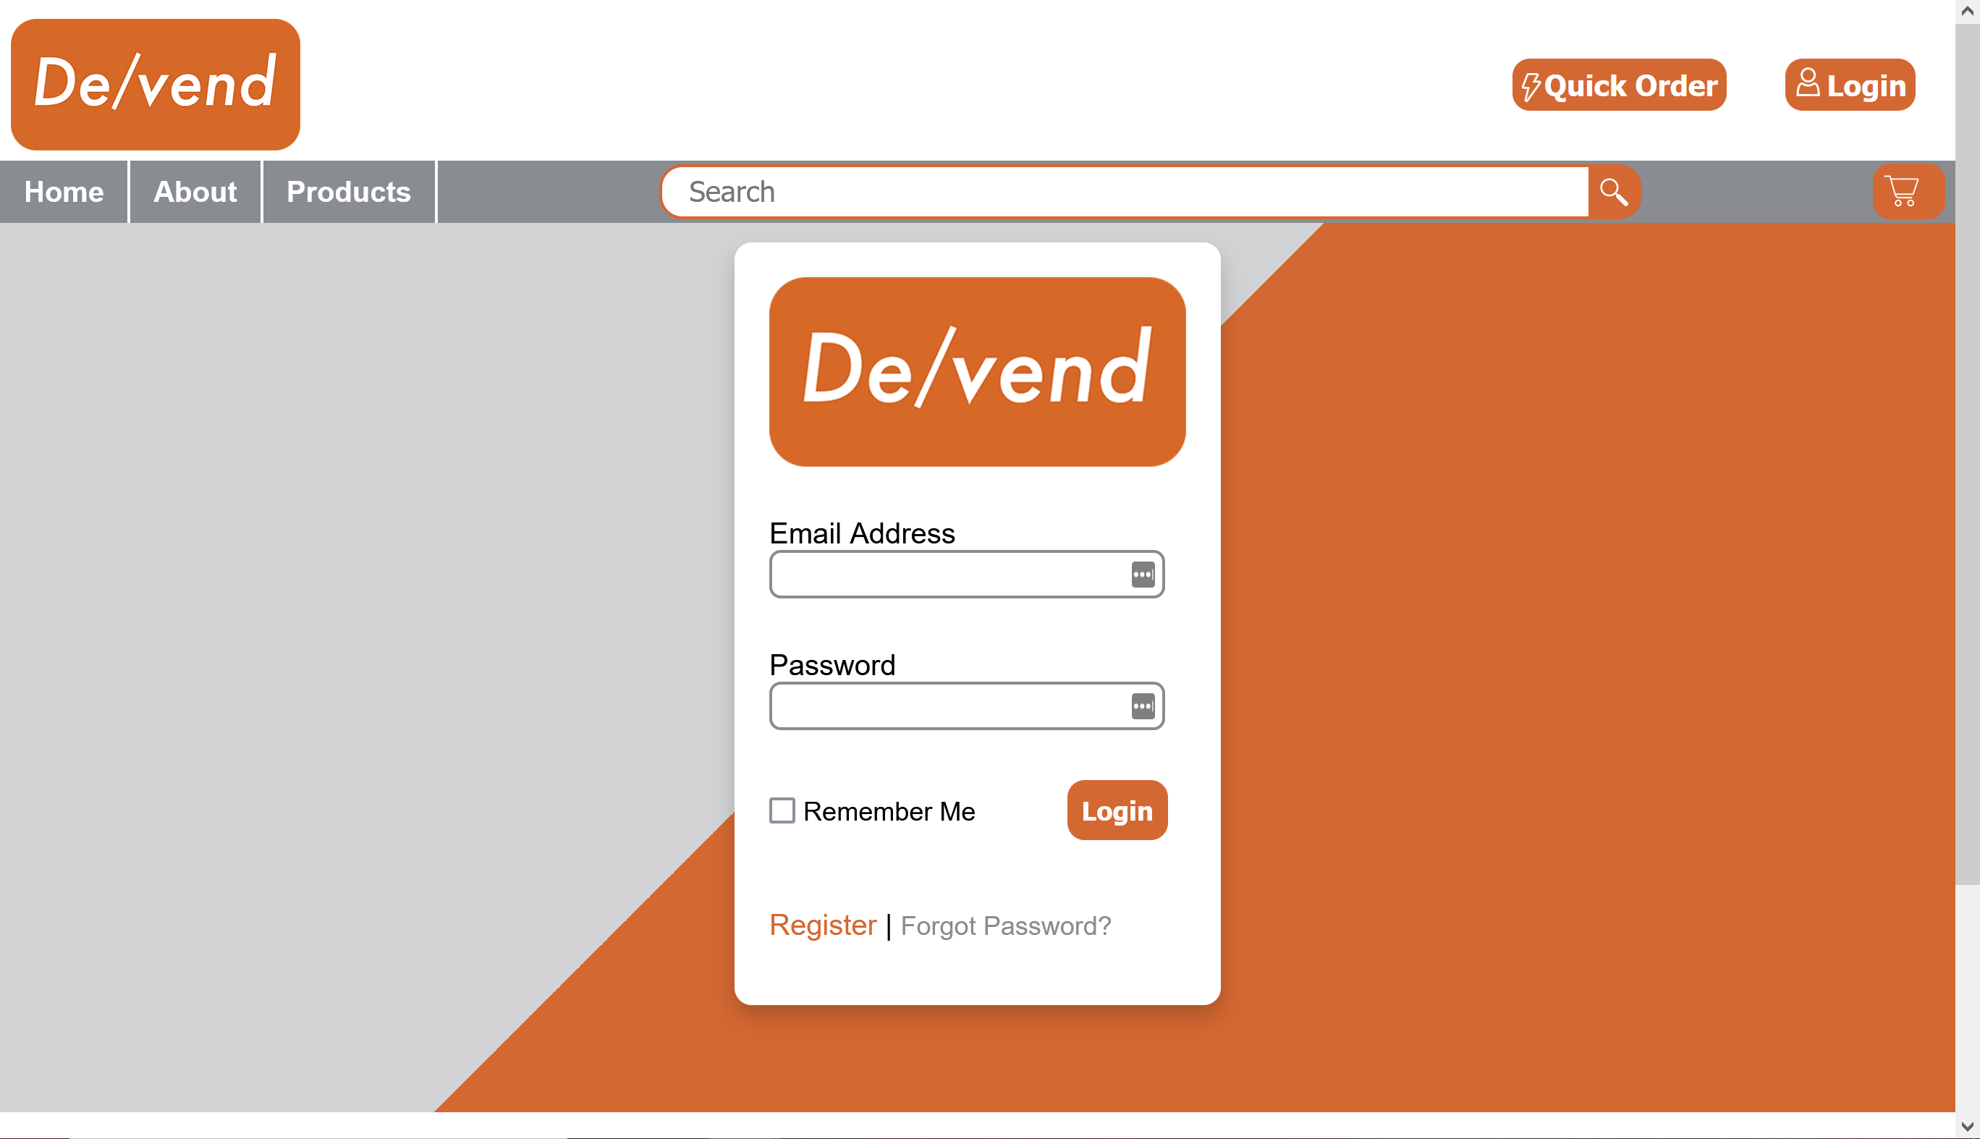Expand the About navigation menu
This screenshot has height=1139, width=1980.
click(x=195, y=190)
